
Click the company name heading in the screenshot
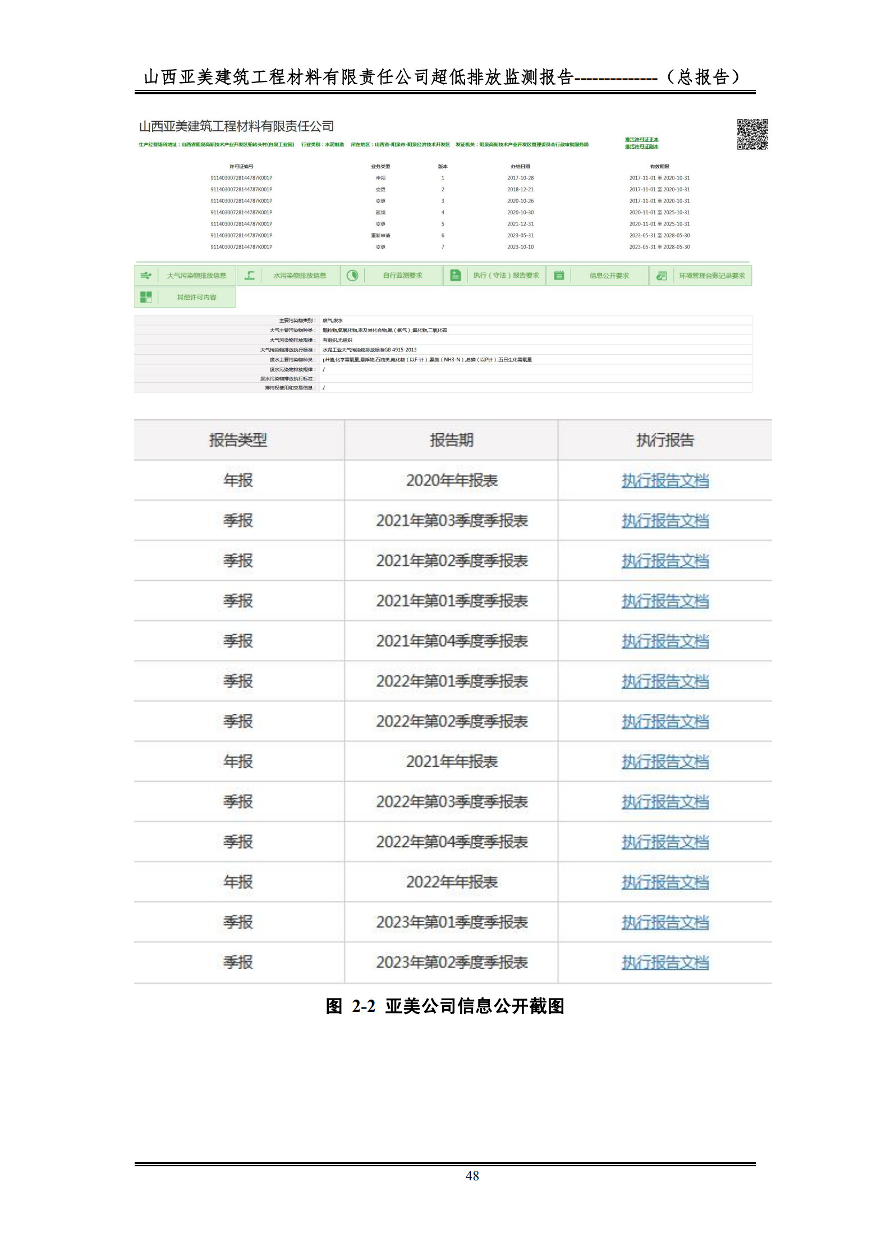236,126
